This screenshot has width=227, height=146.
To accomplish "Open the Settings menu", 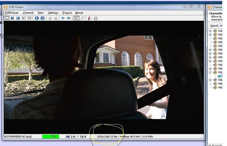I will click(53, 13).
